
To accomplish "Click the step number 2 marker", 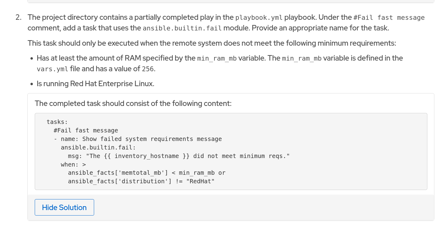I will click(x=19, y=17).
